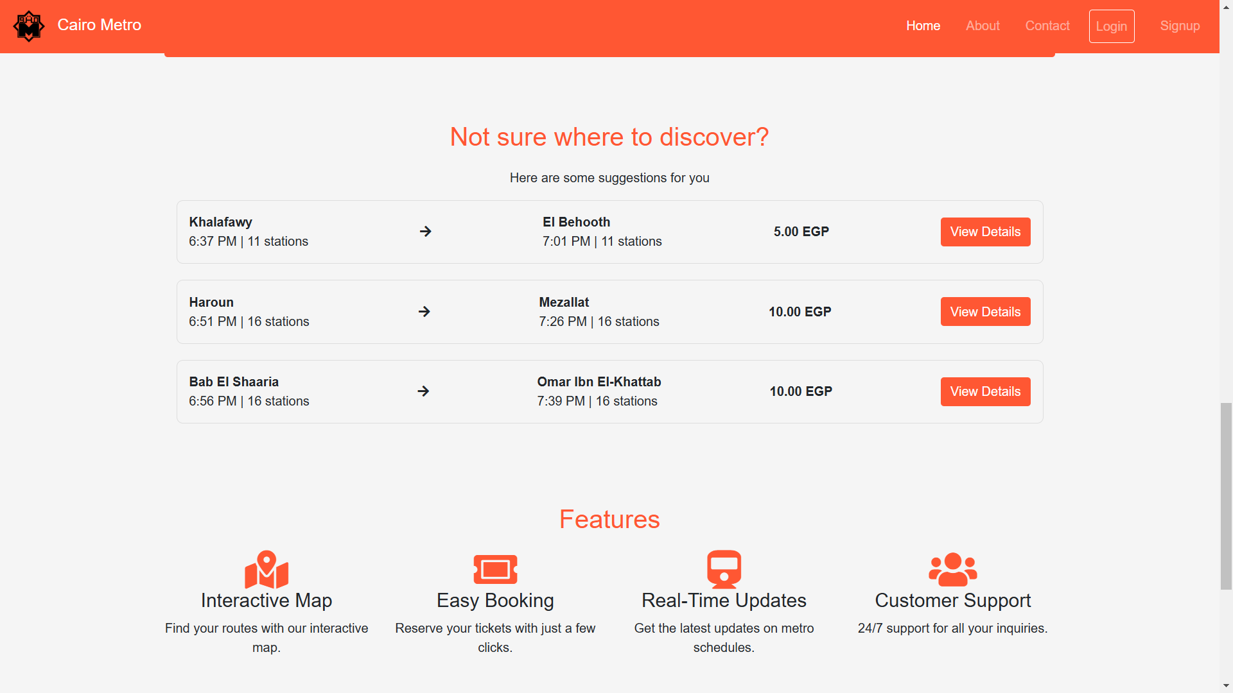Image resolution: width=1233 pixels, height=693 pixels.
Task: Click the scrollbar down arrow
Action: pyautogui.click(x=1226, y=686)
